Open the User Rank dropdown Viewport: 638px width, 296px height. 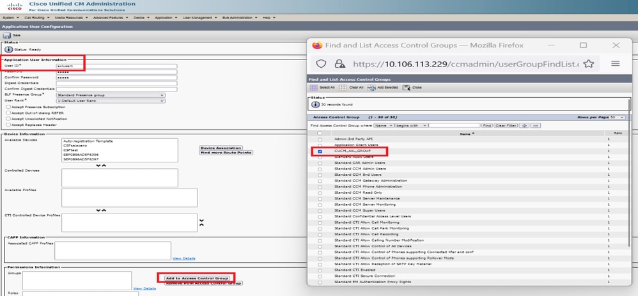(x=111, y=100)
